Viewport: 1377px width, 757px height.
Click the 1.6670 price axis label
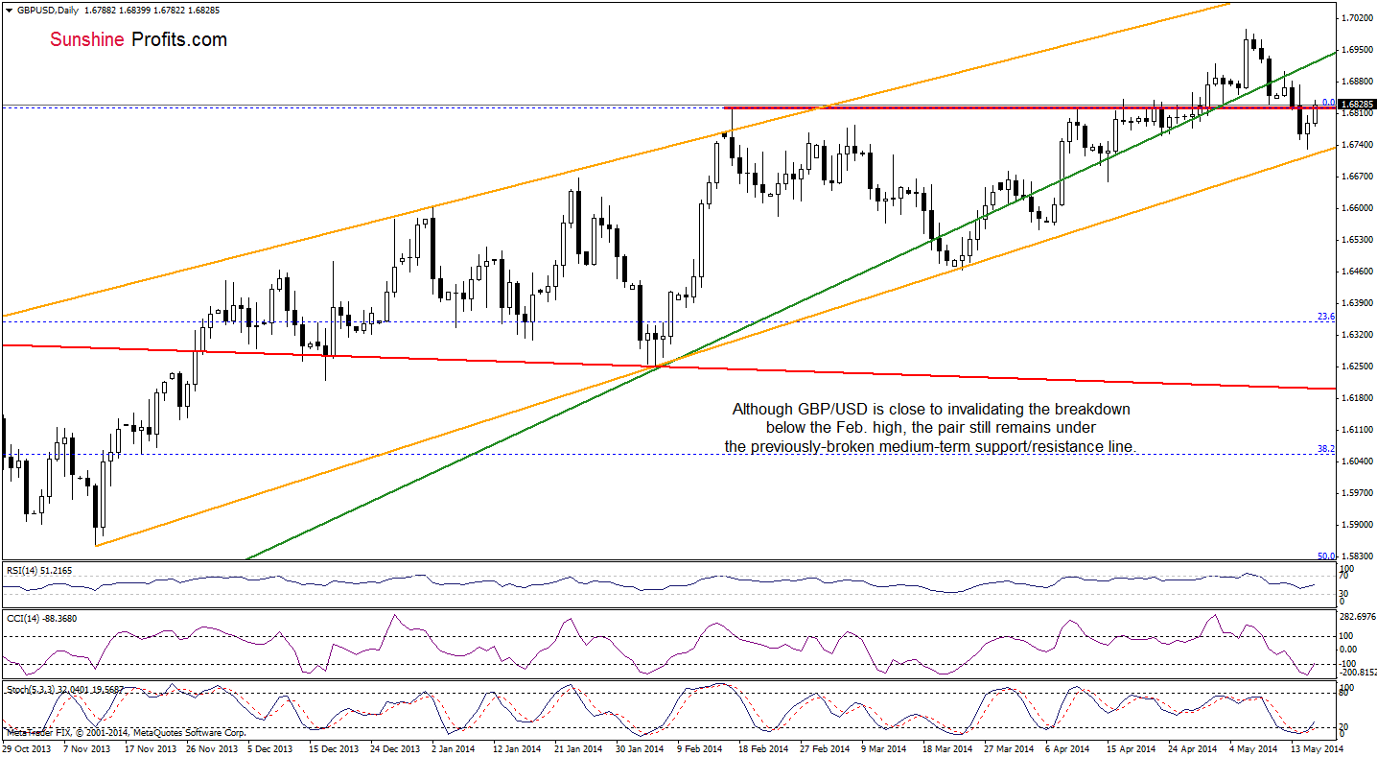(1358, 177)
